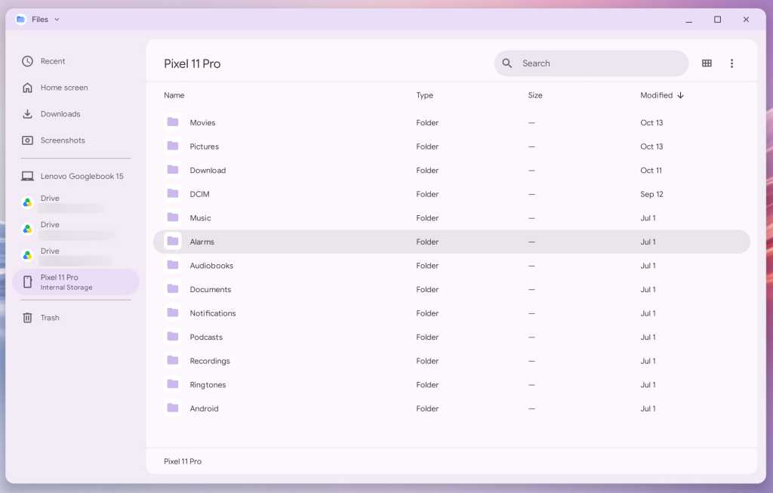Minimize the Files window
773x493 pixels.
(688, 20)
